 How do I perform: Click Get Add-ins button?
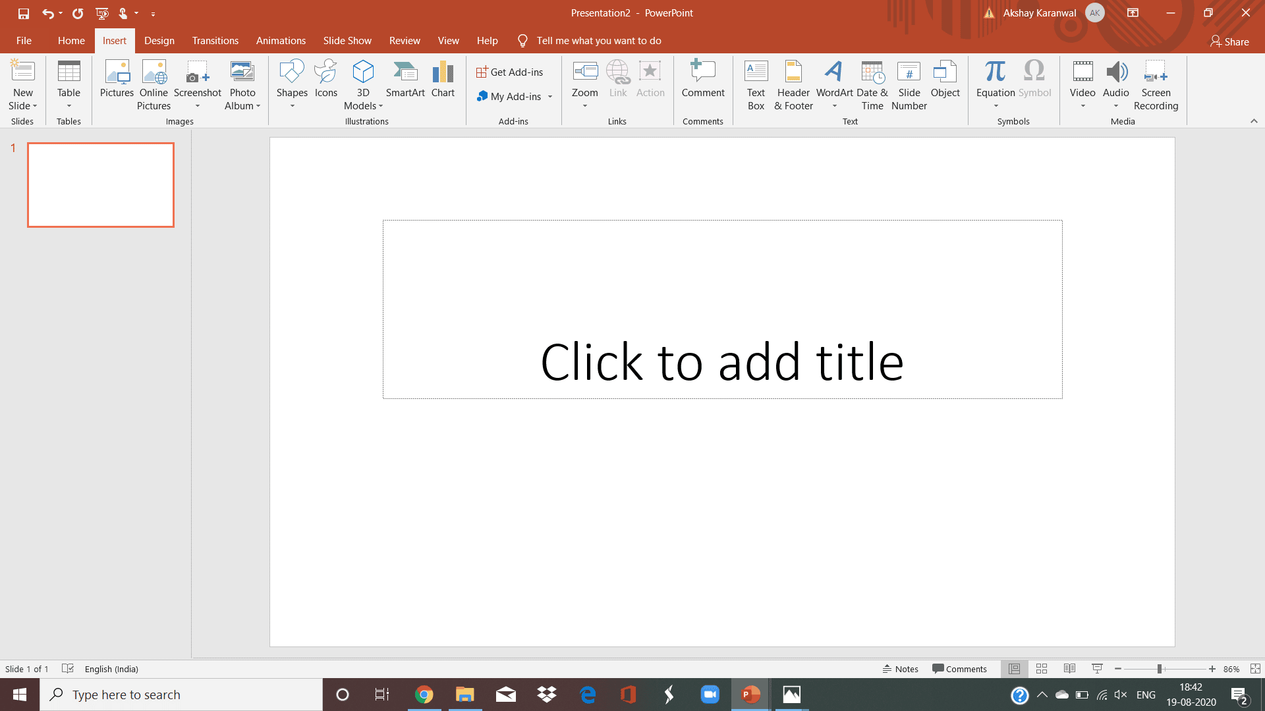[510, 71]
